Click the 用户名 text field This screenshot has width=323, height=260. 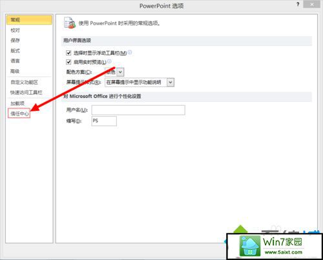pyautogui.click(x=138, y=110)
